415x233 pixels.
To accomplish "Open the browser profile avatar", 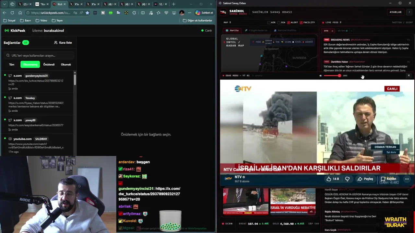I will click(x=182, y=13).
